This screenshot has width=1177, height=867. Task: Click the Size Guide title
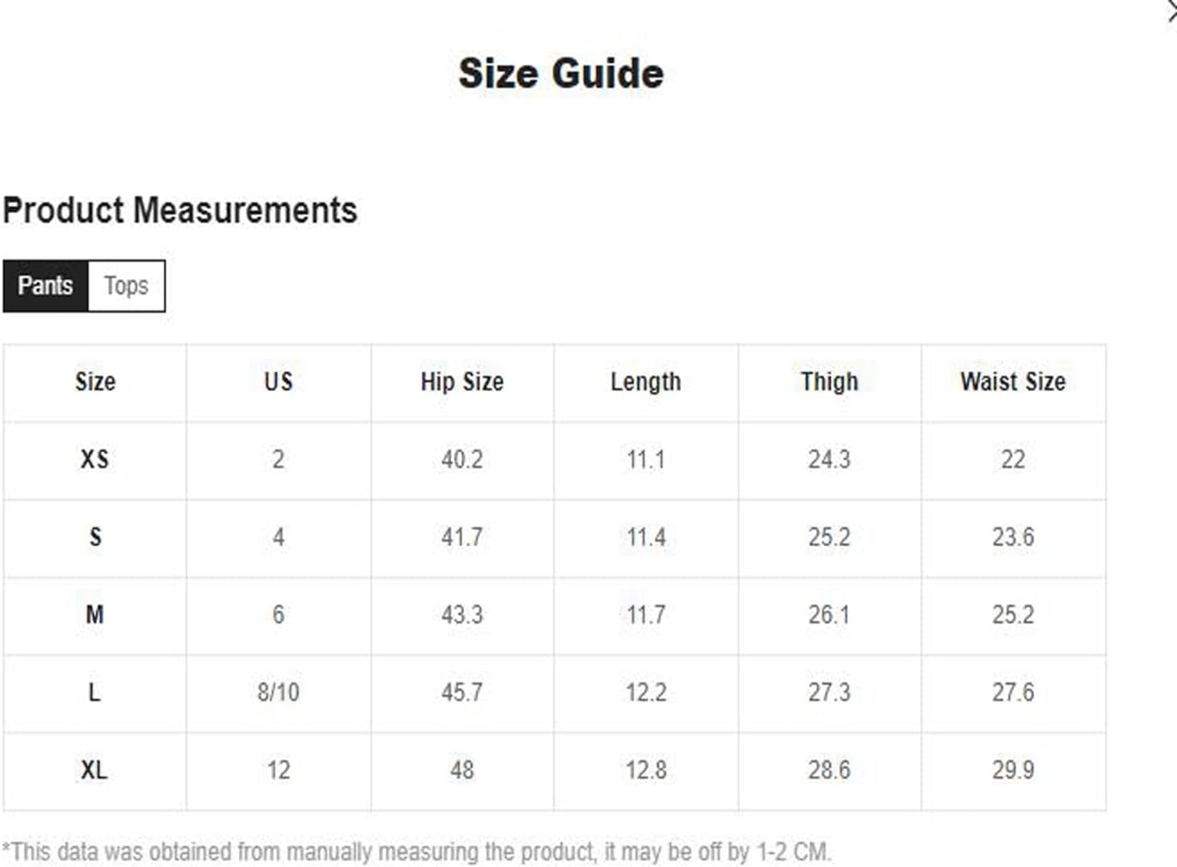(x=562, y=73)
